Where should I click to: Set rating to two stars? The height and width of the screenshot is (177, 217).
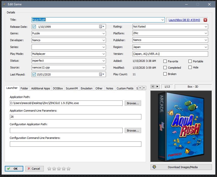[54, 169]
